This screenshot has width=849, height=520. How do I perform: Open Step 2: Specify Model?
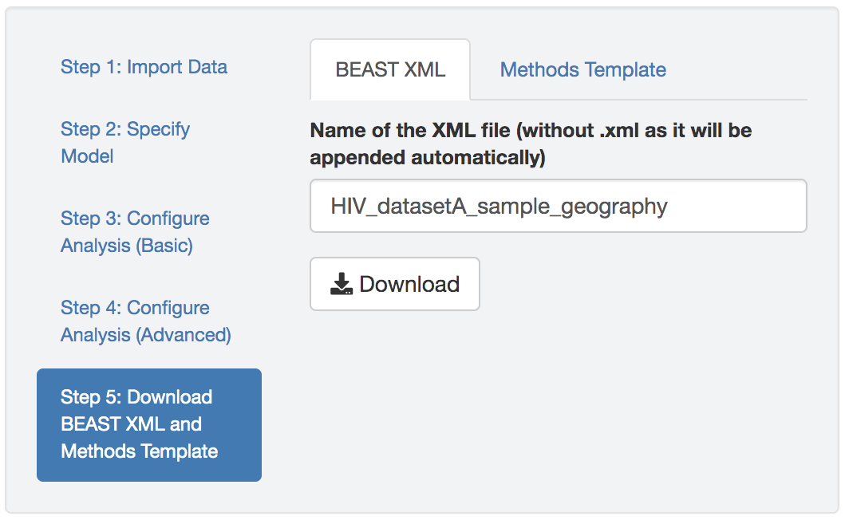point(125,142)
